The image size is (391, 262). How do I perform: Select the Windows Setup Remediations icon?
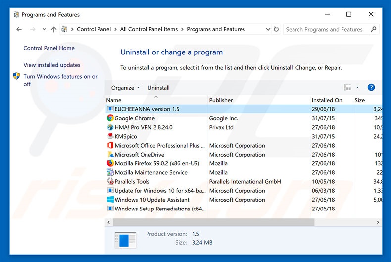point(110,209)
